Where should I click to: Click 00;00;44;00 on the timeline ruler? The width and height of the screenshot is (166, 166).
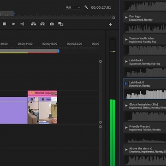tap(25, 44)
